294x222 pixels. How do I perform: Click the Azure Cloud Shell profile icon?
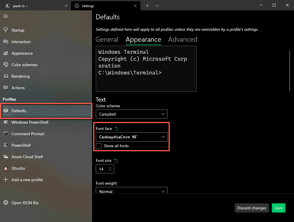[6, 157]
